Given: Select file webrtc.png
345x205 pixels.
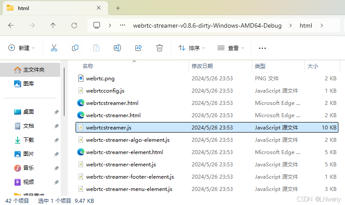Looking at the screenshot, I should click(x=207, y=78).
